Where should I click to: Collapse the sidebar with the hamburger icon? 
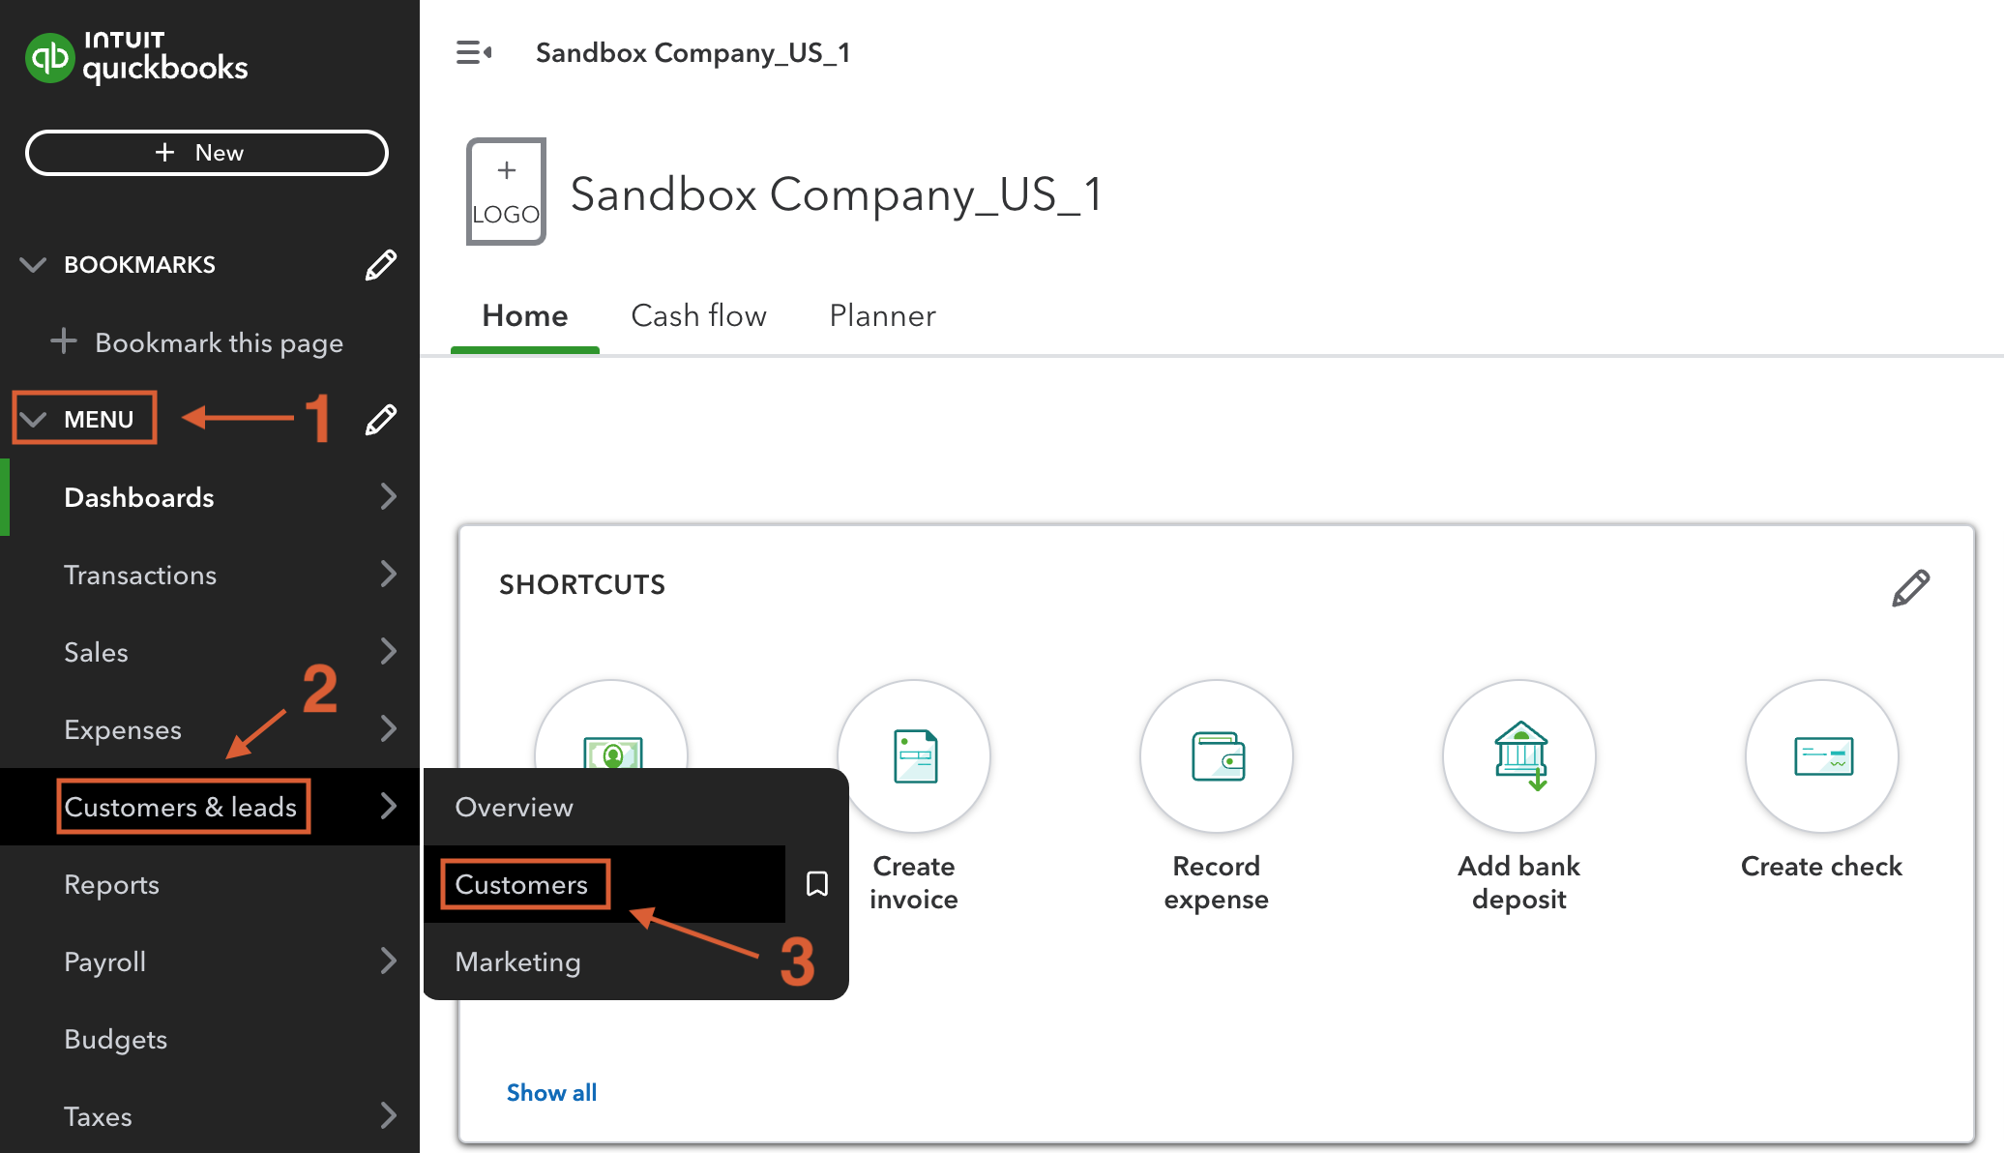coord(473,52)
